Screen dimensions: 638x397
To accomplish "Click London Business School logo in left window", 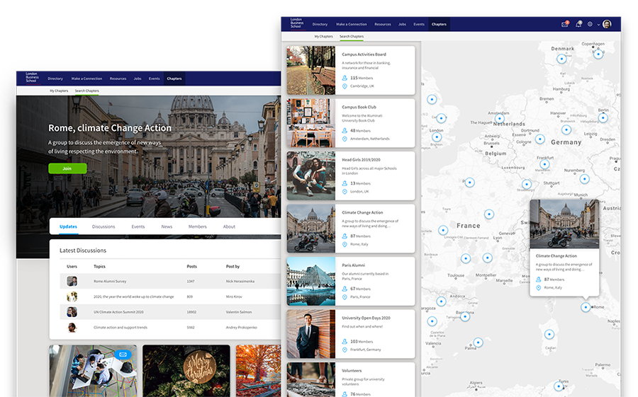I will click(x=32, y=78).
